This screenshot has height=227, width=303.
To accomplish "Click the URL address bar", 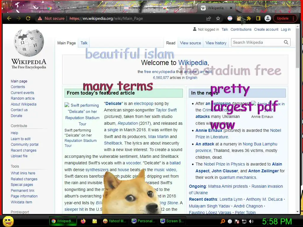I will click(x=120, y=19).
